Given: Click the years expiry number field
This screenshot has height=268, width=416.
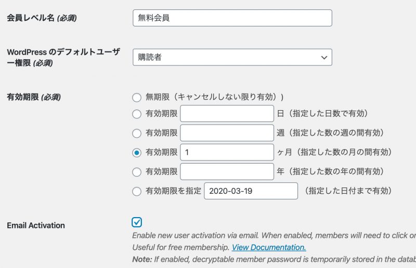Looking at the screenshot, I should click(x=227, y=172).
